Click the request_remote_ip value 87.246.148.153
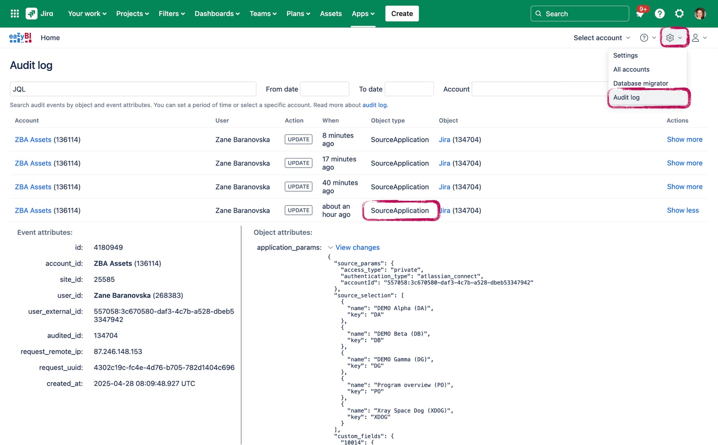This screenshot has height=445, width=718. coord(118,352)
